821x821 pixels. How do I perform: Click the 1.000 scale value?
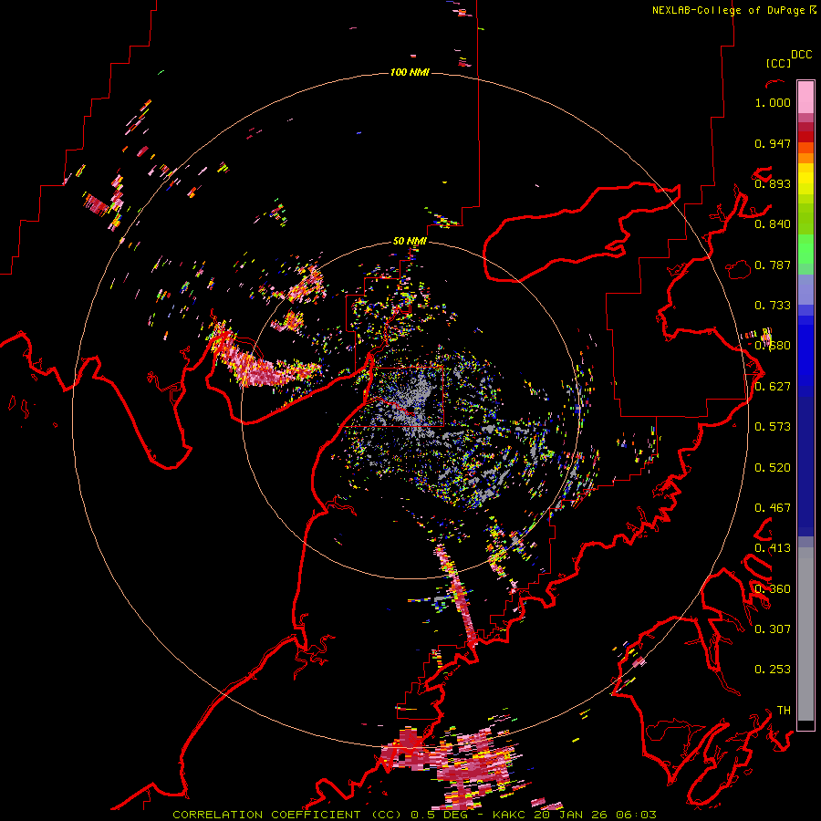click(773, 102)
